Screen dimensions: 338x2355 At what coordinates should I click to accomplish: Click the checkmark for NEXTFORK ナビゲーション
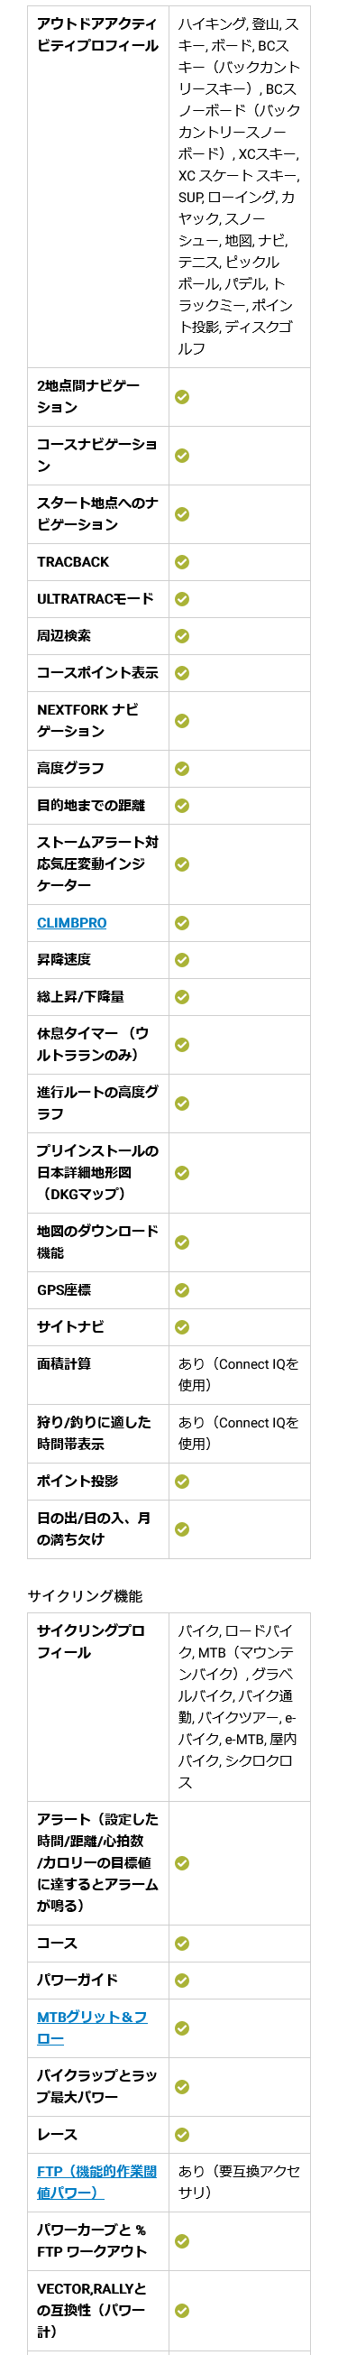(182, 720)
